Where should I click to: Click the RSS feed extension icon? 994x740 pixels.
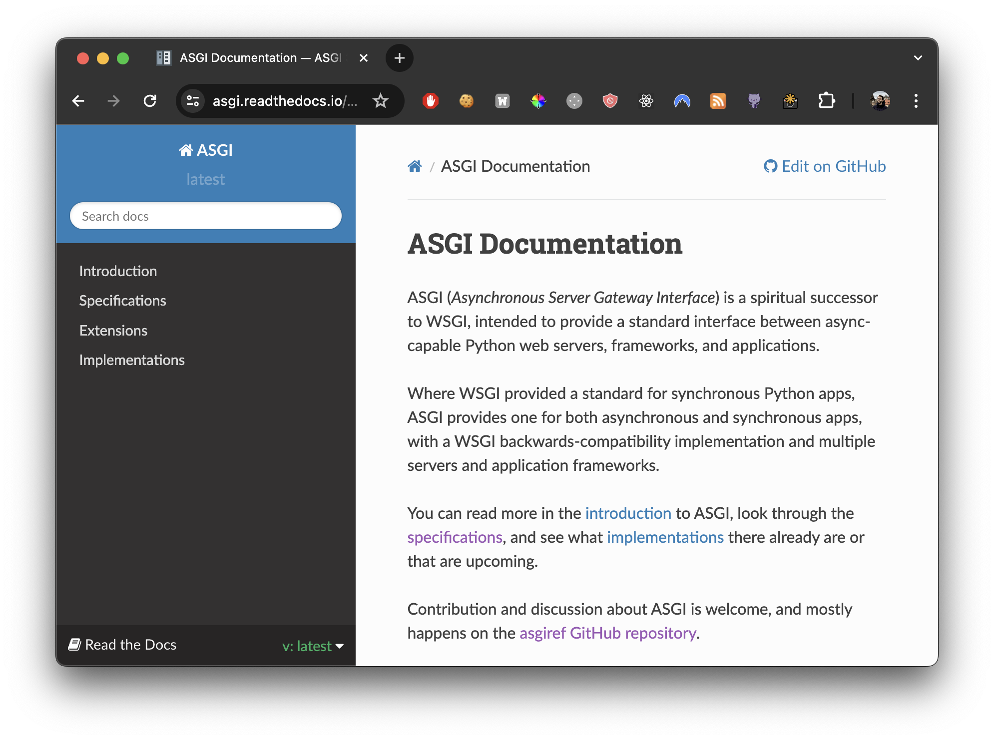[x=718, y=101]
